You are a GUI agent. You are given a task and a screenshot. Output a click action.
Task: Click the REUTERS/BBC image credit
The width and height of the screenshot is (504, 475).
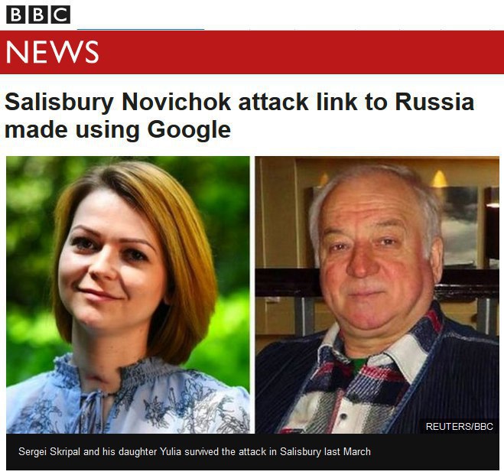coord(460,427)
